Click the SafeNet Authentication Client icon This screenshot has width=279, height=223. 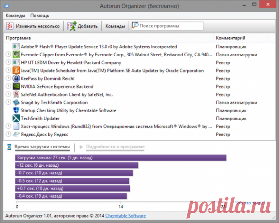pyautogui.click(x=16, y=94)
